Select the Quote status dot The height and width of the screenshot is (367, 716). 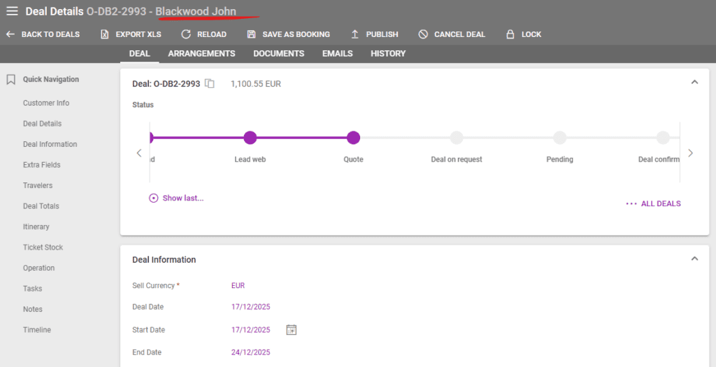353,138
